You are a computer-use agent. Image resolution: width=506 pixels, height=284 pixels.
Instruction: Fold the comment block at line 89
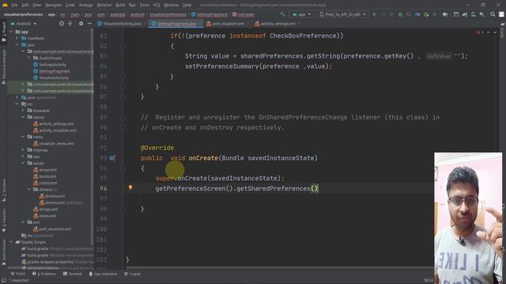coord(123,118)
